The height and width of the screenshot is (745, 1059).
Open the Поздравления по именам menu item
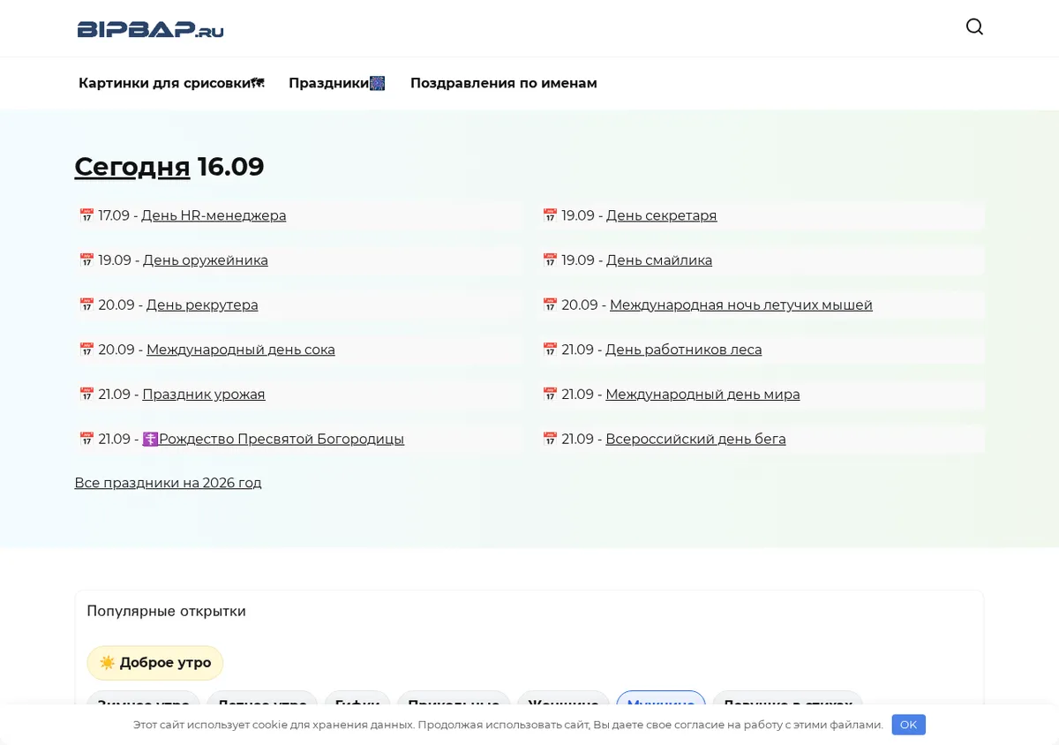pyautogui.click(x=504, y=83)
